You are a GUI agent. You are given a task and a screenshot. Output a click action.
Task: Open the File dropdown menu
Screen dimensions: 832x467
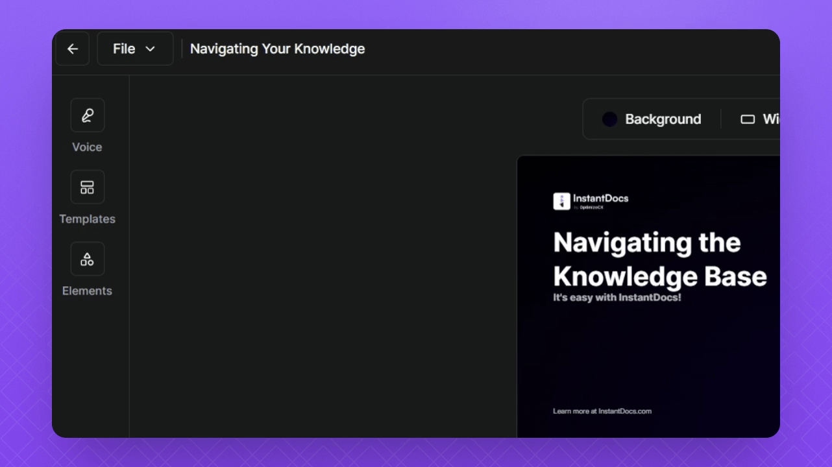point(124,49)
